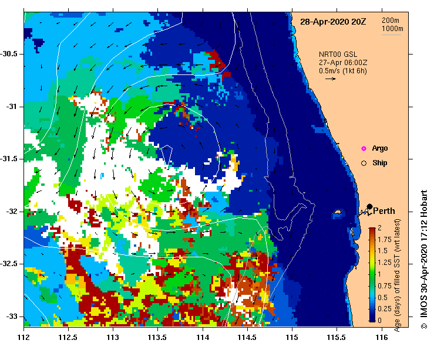
Task: Click the Ship legend label
Action: click(x=380, y=163)
